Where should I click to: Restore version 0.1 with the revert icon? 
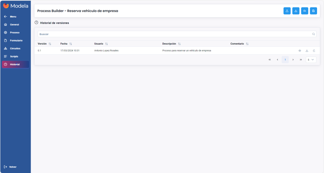314,51
